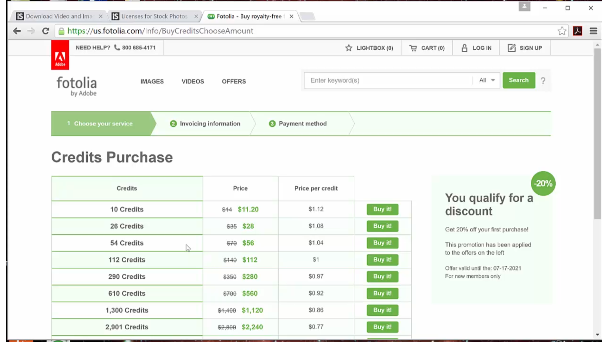Open the IMAGES menu

152,81
